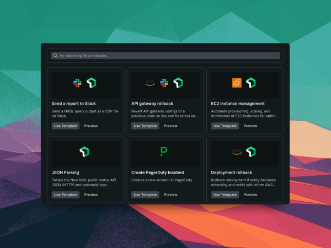Click 'Rollback deployment if entity becomes' description
Viewport: 331px width, 248px height.
coord(243,182)
